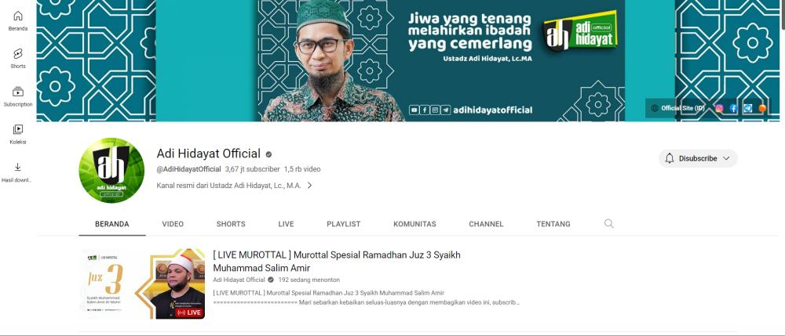Open Hasil download in the sidebar
785x336 pixels.
18,172
